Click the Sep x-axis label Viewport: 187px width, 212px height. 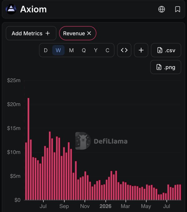click(x=64, y=206)
